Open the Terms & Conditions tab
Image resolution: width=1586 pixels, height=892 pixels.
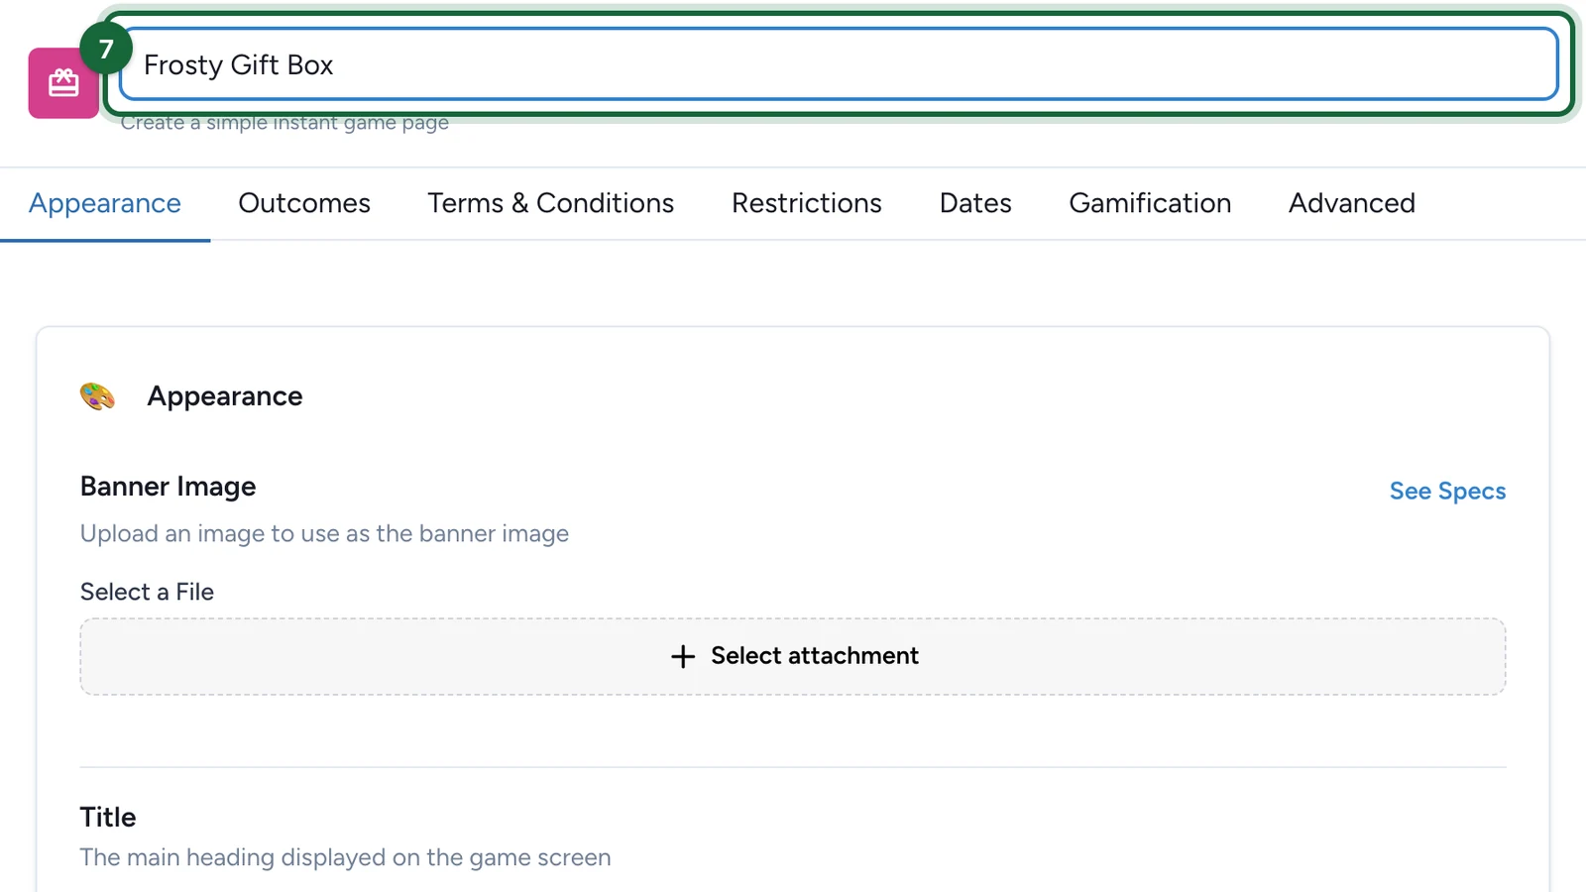[551, 203]
